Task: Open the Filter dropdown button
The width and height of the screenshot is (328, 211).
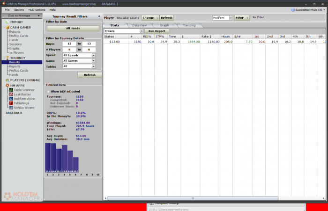Action: click(242, 18)
